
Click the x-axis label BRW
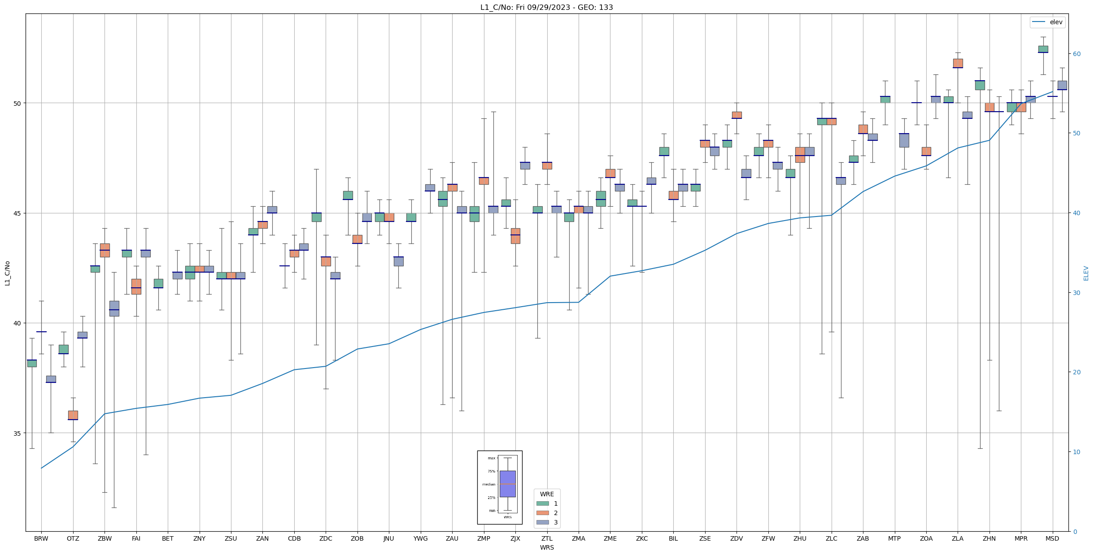pyautogui.click(x=41, y=538)
